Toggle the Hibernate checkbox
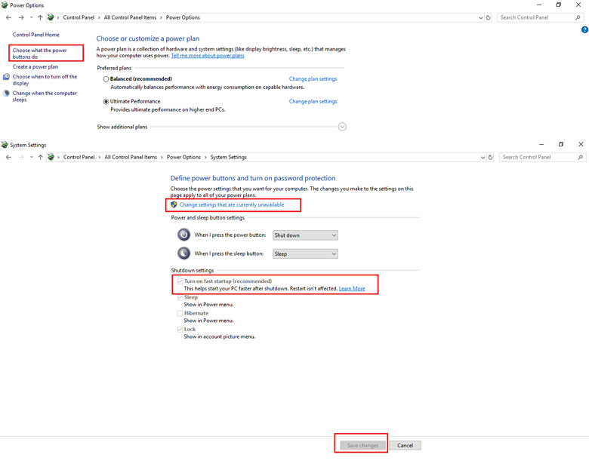The height and width of the screenshot is (473, 589). coord(180,313)
